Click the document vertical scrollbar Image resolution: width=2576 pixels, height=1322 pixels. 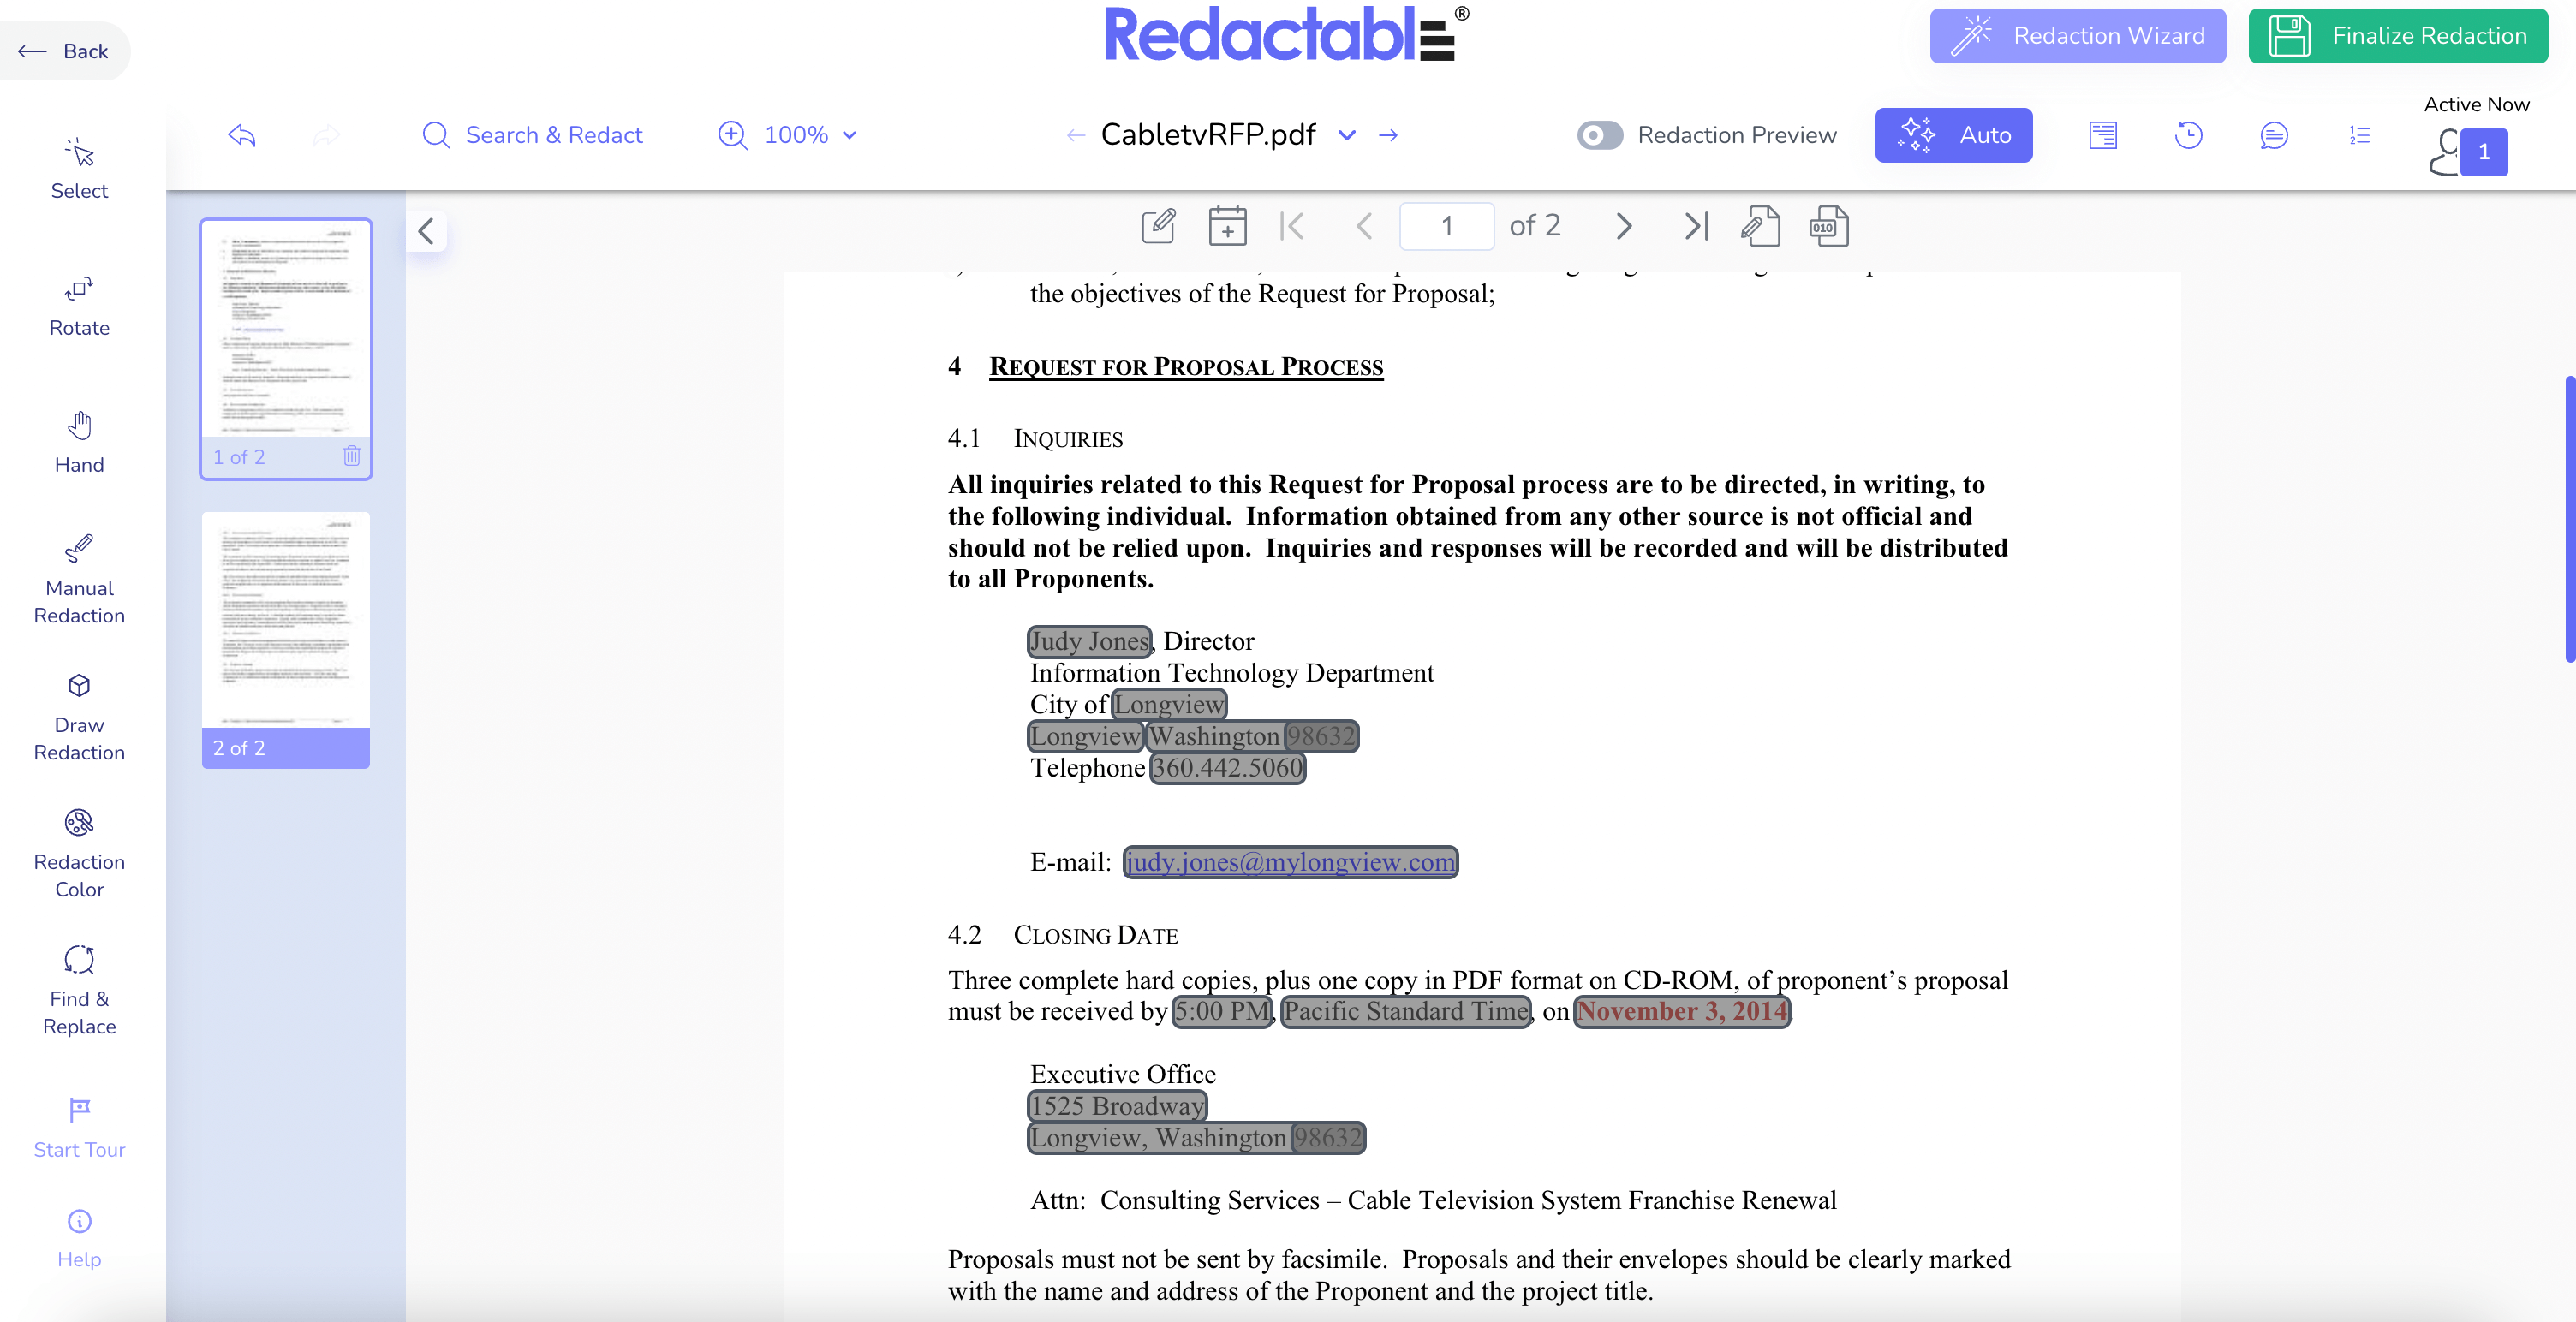click(x=2569, y=520)
